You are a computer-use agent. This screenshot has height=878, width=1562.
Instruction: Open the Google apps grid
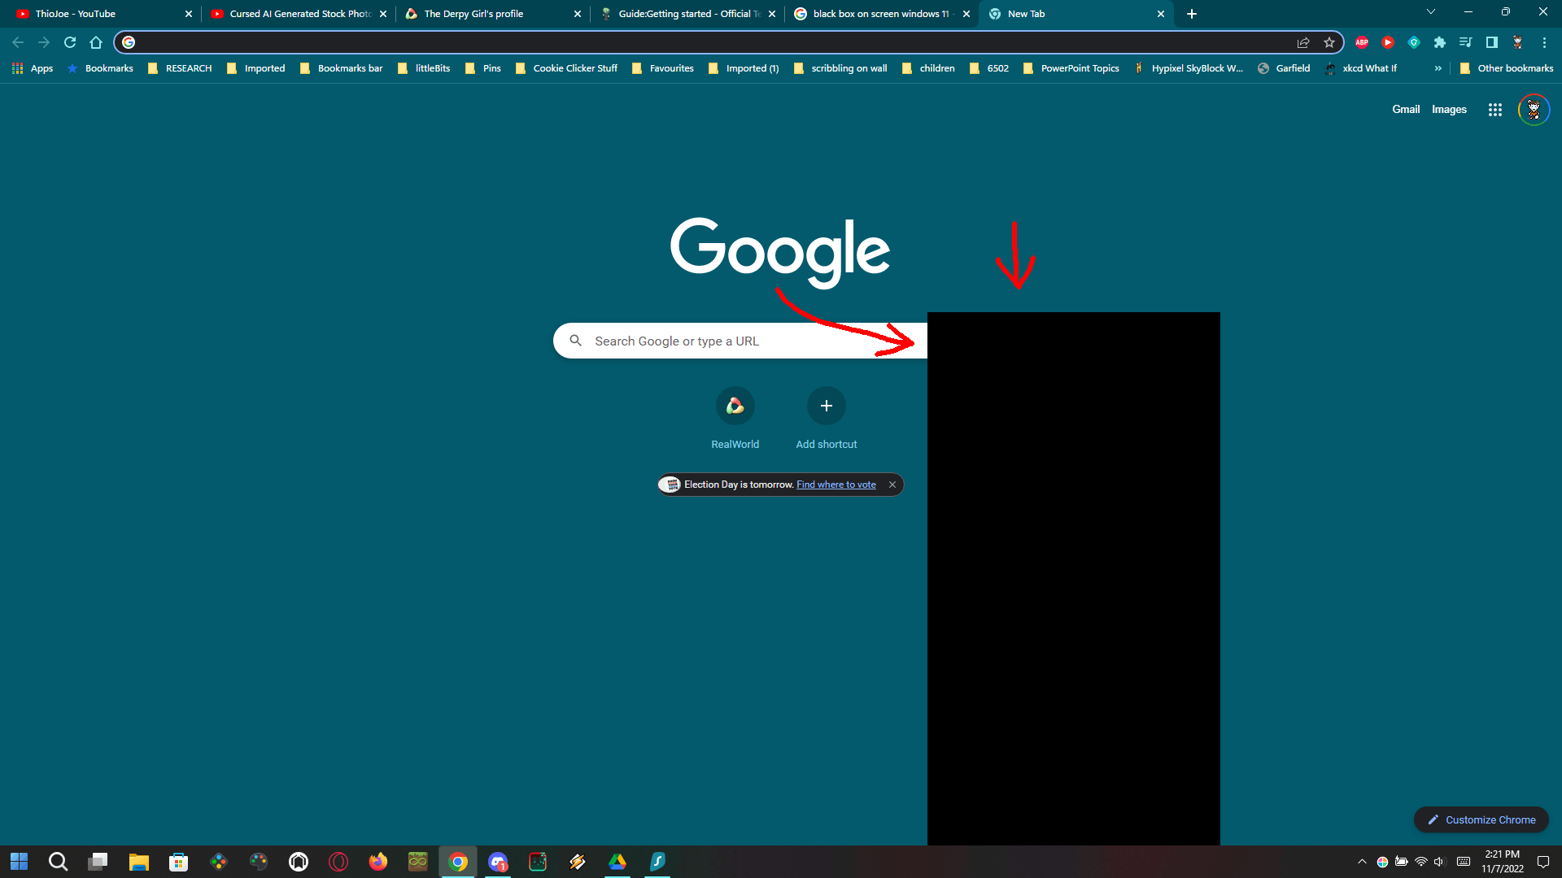click(x=1494, y=110)
